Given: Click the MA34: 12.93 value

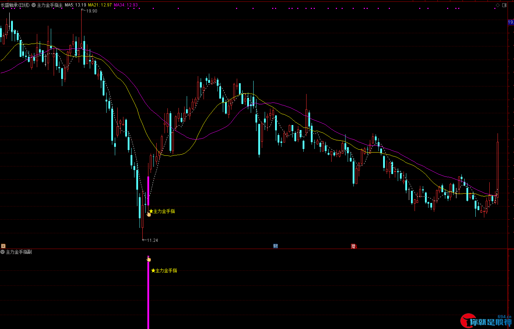Looking at the screenshot, I should [x=126, y=5].
